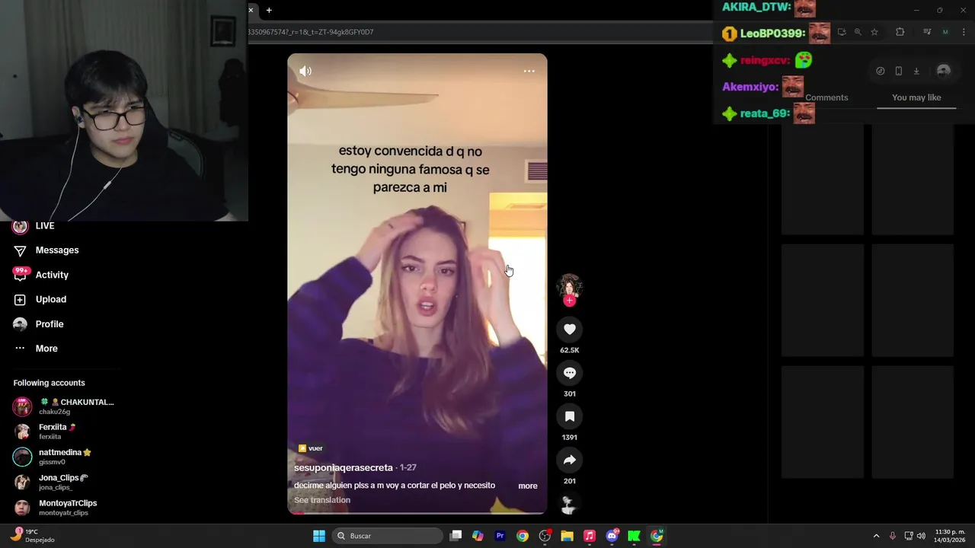Click Chrome's install app icon in the address bar
The image size is (975, 548).
[842, 32]
